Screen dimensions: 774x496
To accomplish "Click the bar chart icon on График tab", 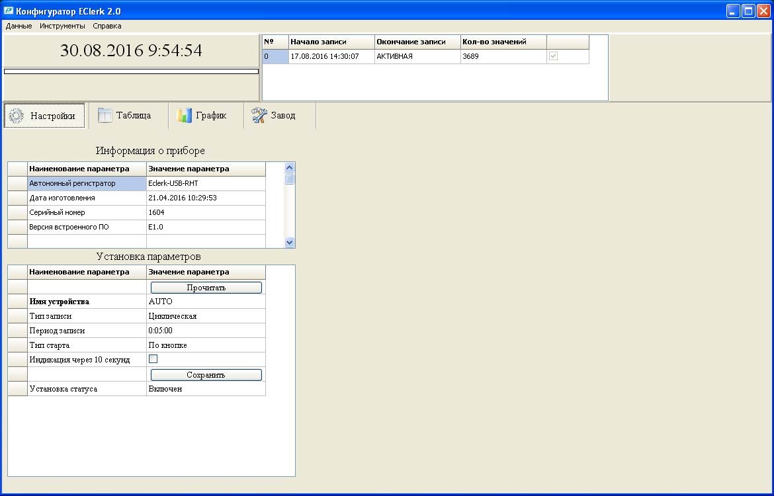I will tap(185, 115).
